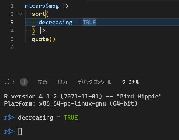
Task: Click the closing parenthesis on line 4
Action: [x=33, y=31]
